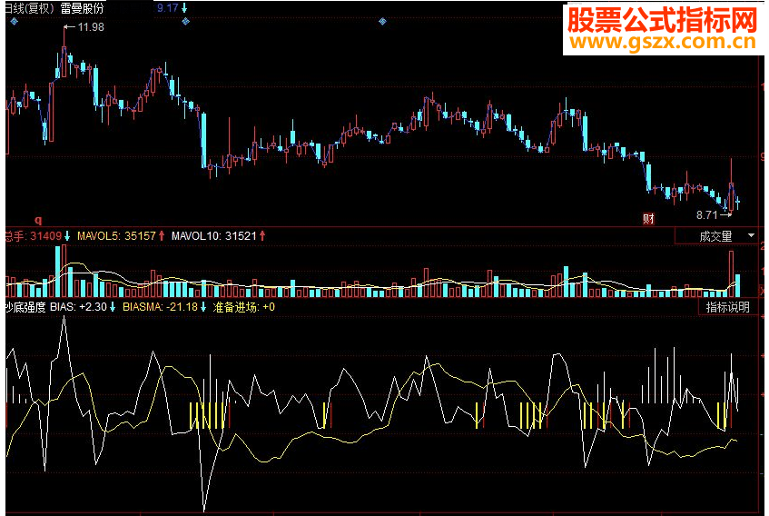Screen dimensions: 769x516
Task: Click the red q marker under the candlesticks
Action: pyautogui.click(x=38, y=220)
